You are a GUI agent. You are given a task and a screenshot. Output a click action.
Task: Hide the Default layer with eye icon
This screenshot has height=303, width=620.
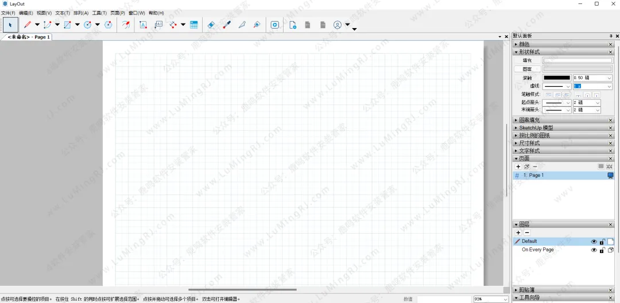pyautogui.click(x=594, y=242)
